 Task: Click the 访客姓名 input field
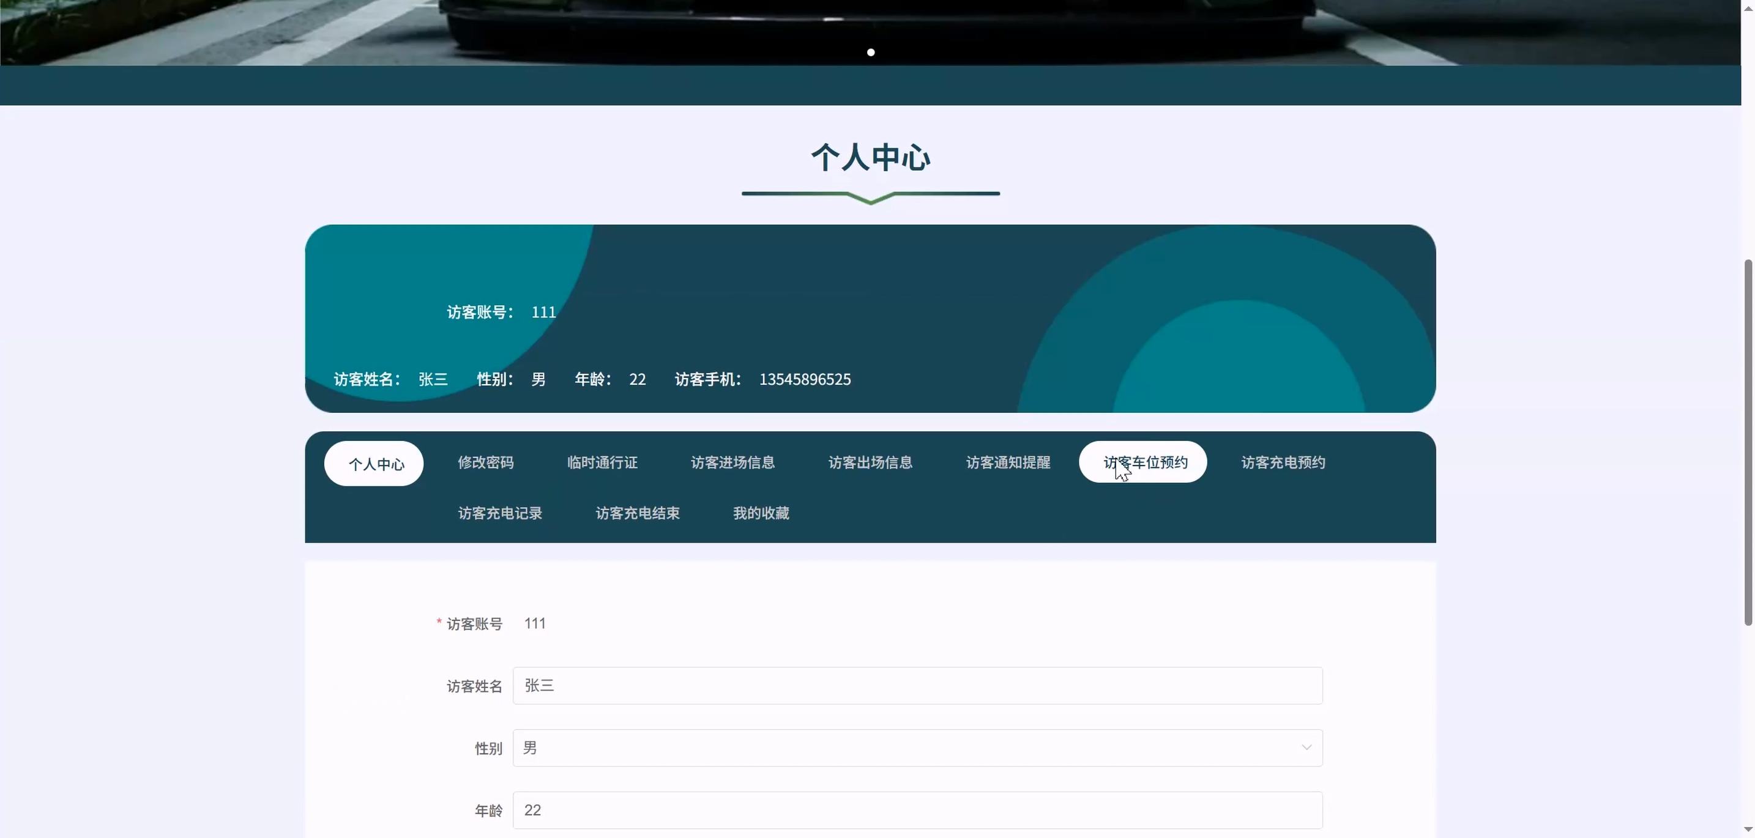click(x=917, y=686)
